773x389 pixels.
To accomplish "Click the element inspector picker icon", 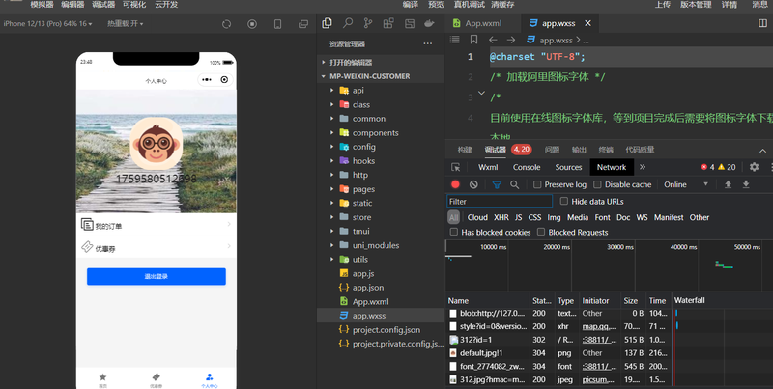I will (456, 167).
